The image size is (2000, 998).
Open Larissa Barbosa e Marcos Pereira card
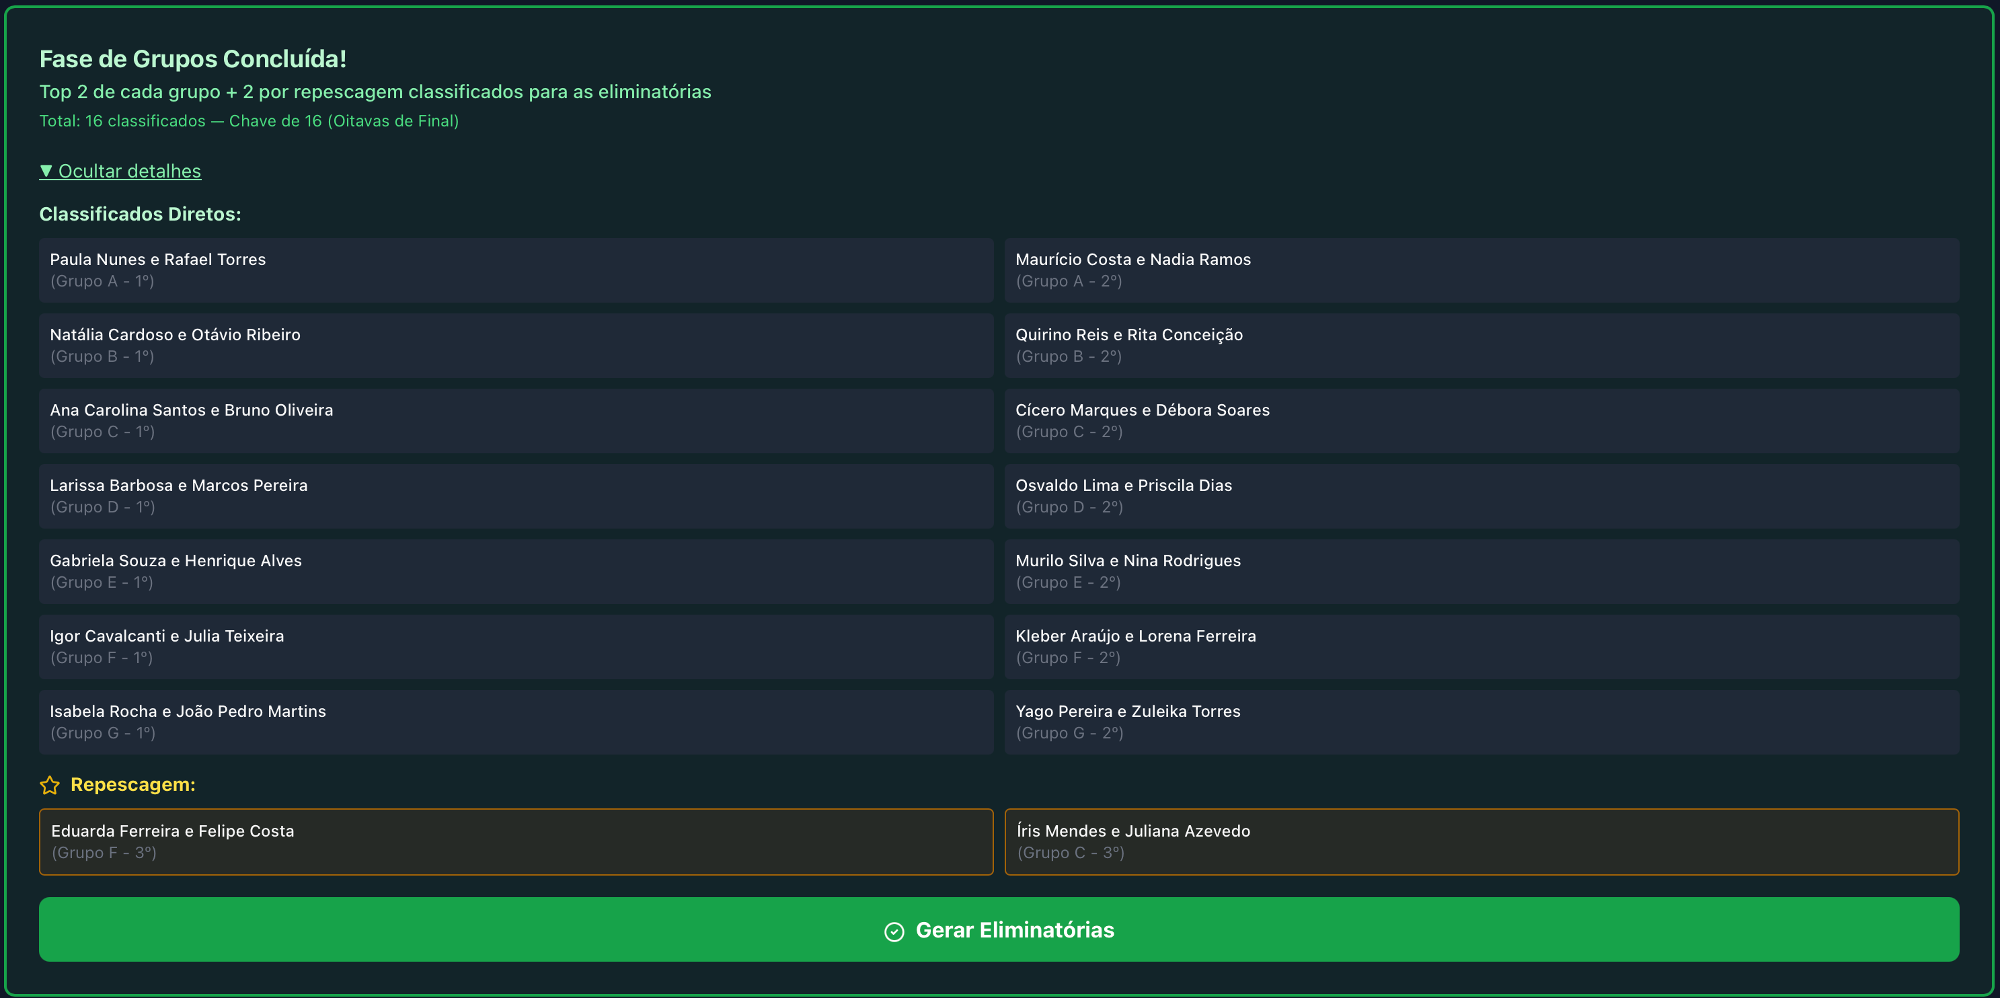click(516, 496)
